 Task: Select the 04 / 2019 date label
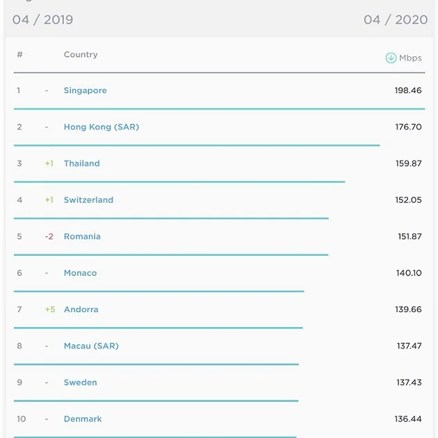pyautogui.click(x=42, y=19)
